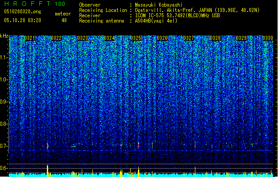The height and width of the screenshot is (177, 278).
Task: Click the 1.0.0 version number
Action: coord(60,4)
